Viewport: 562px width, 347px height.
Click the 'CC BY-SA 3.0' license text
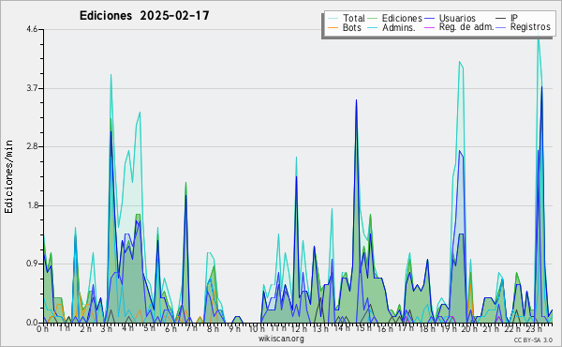coord(533,340)
